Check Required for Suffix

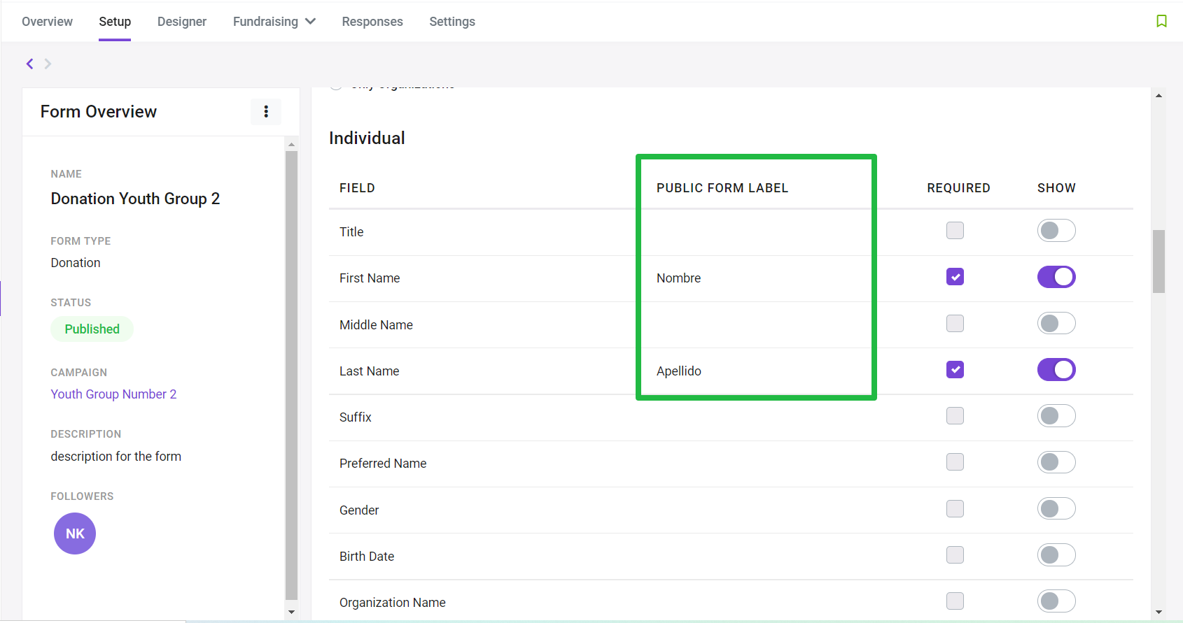(x=955, y=416)
